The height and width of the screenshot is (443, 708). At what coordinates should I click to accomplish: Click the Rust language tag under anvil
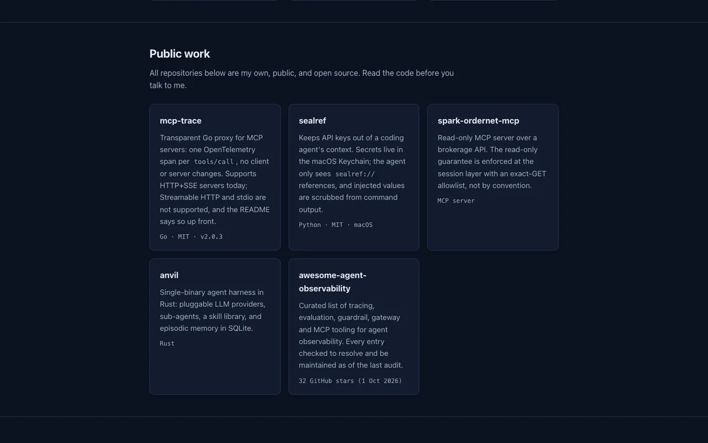click(x=167, y=343)
